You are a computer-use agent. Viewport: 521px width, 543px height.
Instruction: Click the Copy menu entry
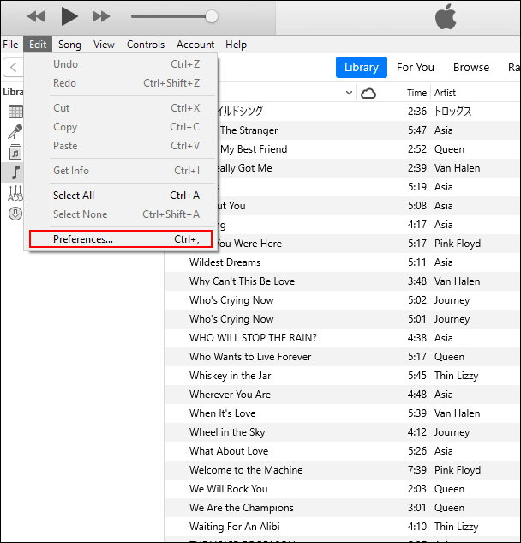[x=121, y=127]
